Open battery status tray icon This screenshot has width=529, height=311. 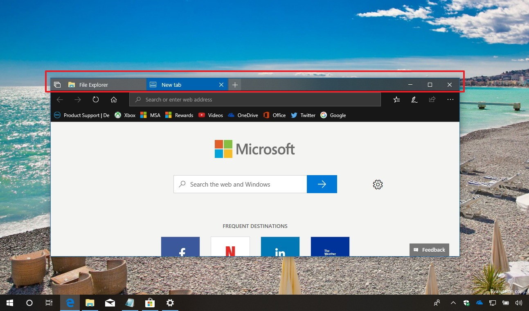(x=506, y=303)
